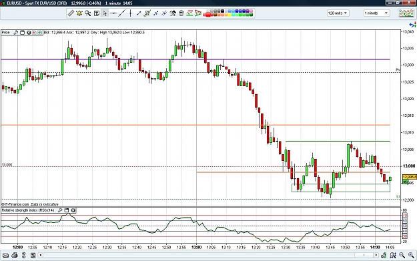Select the ruler measurement tool

pos(71,13)
